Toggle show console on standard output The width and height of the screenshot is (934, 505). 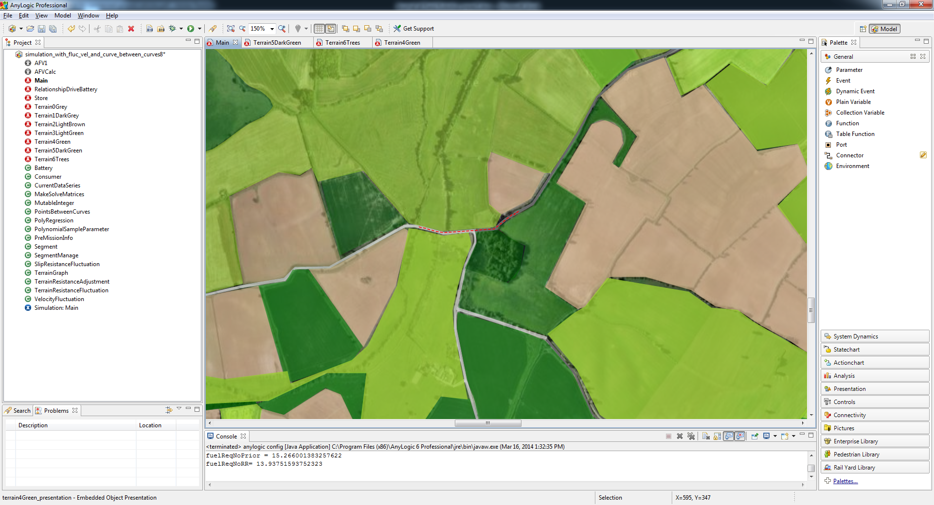click(x=729, y=436)
